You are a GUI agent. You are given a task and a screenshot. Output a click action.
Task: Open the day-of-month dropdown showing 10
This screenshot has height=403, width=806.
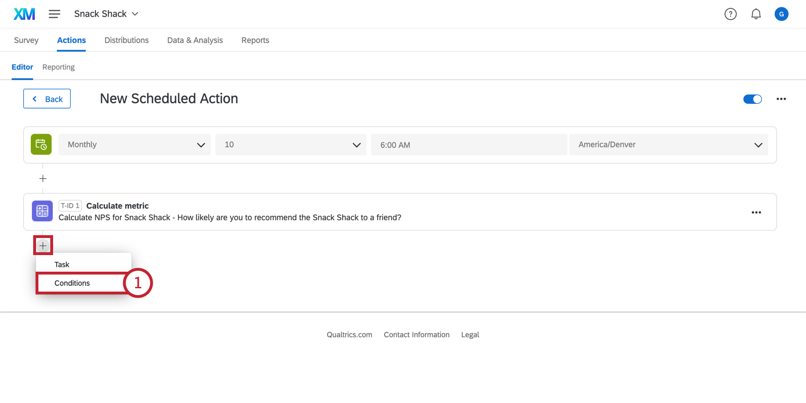tap(291, 145)
